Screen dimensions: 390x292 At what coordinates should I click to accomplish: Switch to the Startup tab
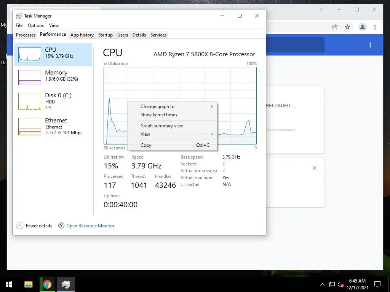(x=105, y=35)
